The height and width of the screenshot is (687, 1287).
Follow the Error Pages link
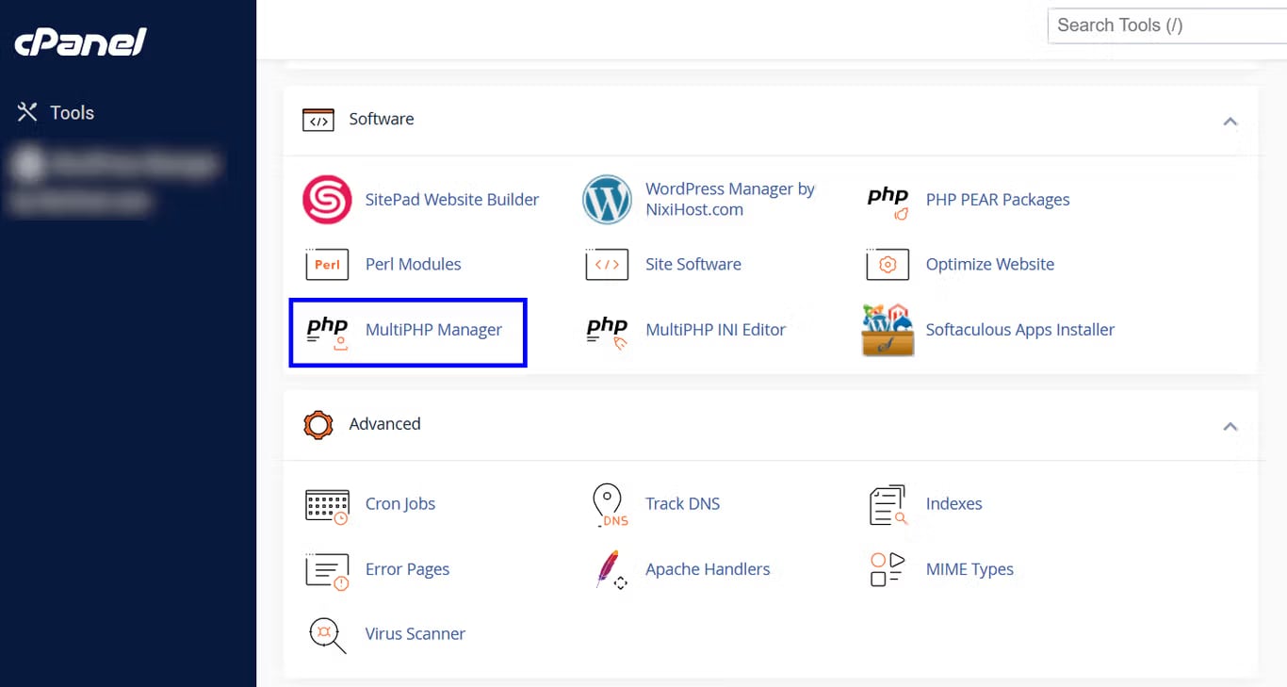pyautogui.click(x=407, y=569)
